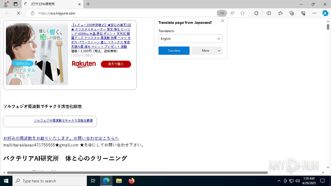Screen dimensions: 331x186
Task: Add this page to favorites star
Action: tap(243, 13)
